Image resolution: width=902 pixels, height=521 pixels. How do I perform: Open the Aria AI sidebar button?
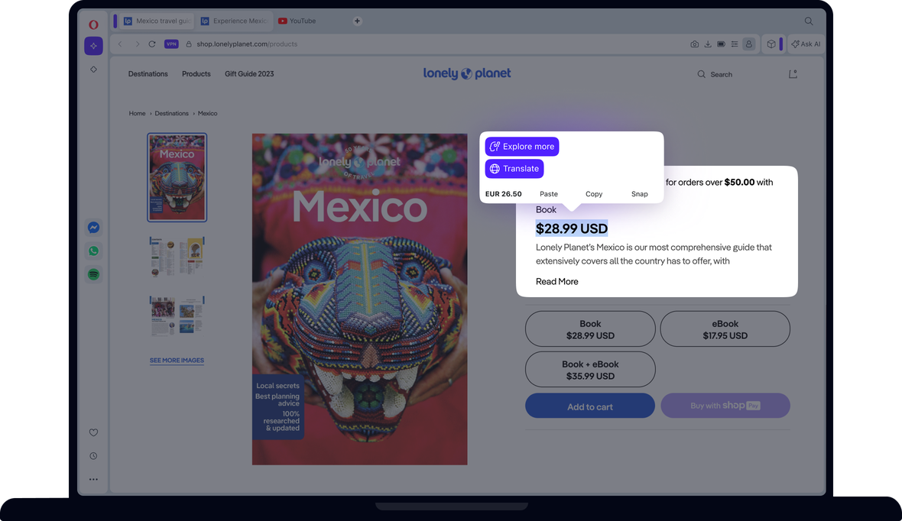tap(93, 46)
